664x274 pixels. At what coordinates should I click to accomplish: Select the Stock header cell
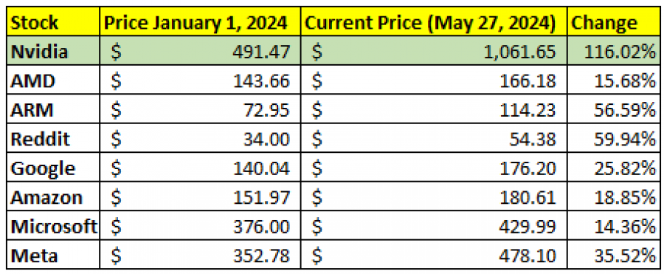click(53, 23)
